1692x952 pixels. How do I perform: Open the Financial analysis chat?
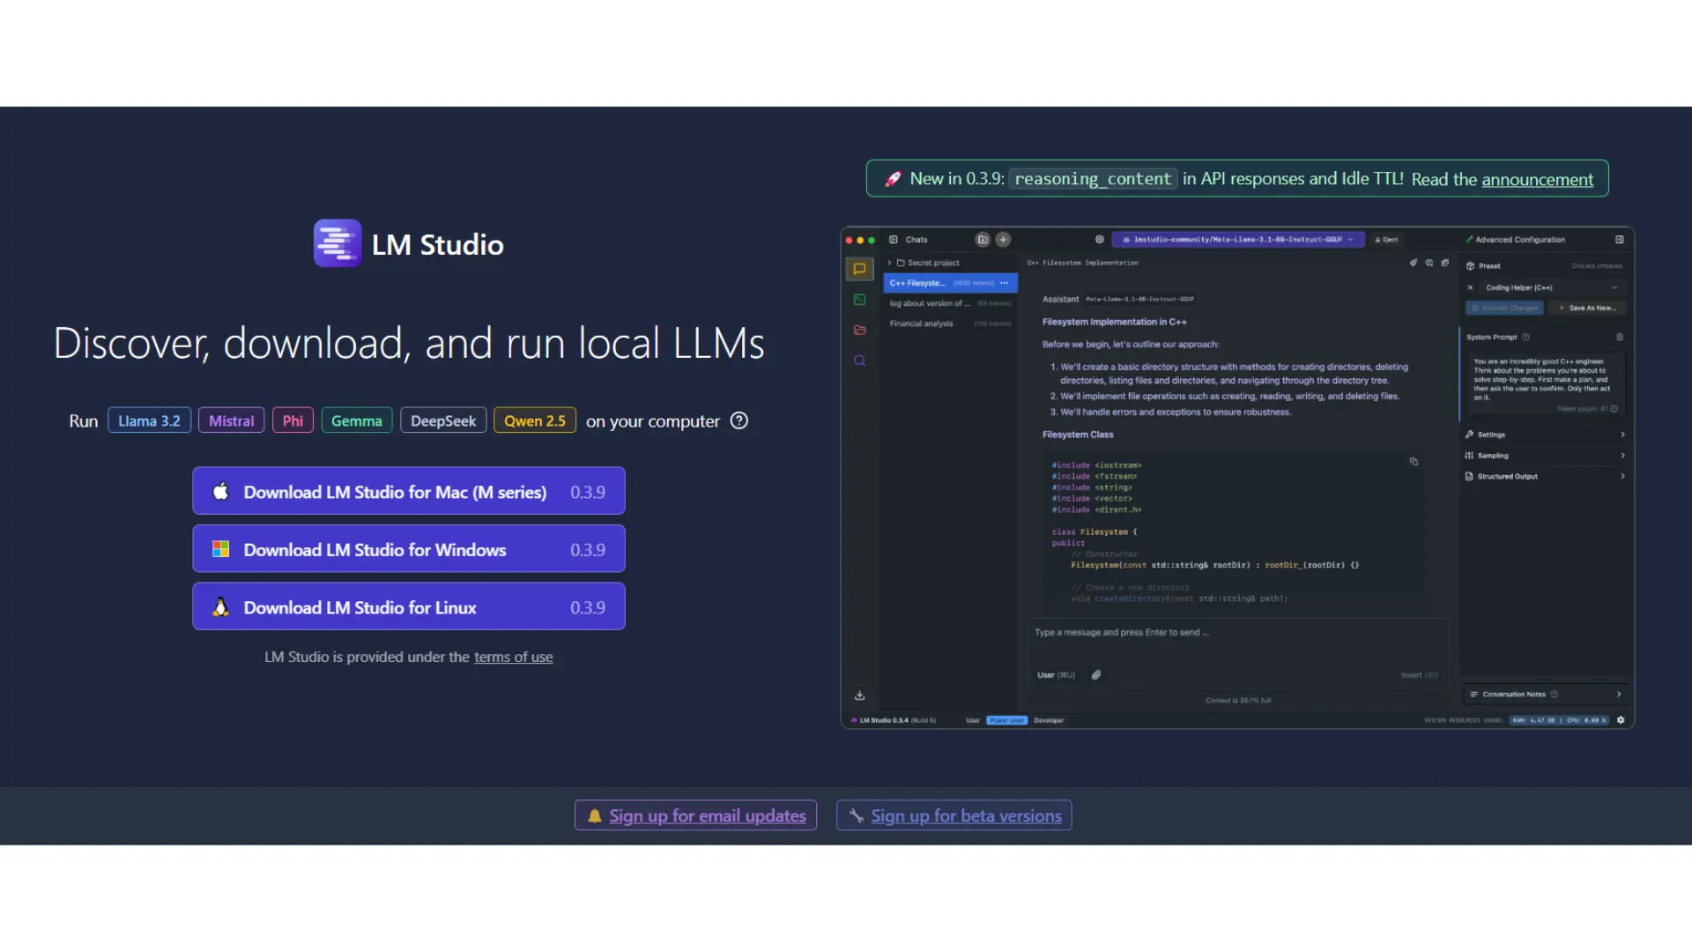coord(951,324)
